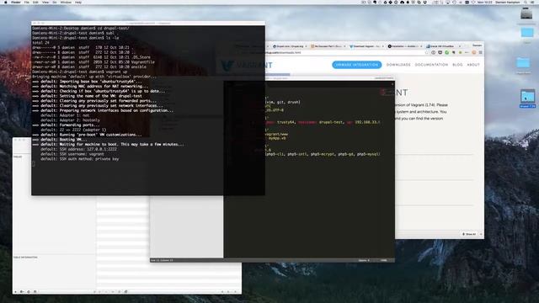Open Notification Center from the menu bar
This screenshot has width=539, height=303.
[x=533, y=2]
